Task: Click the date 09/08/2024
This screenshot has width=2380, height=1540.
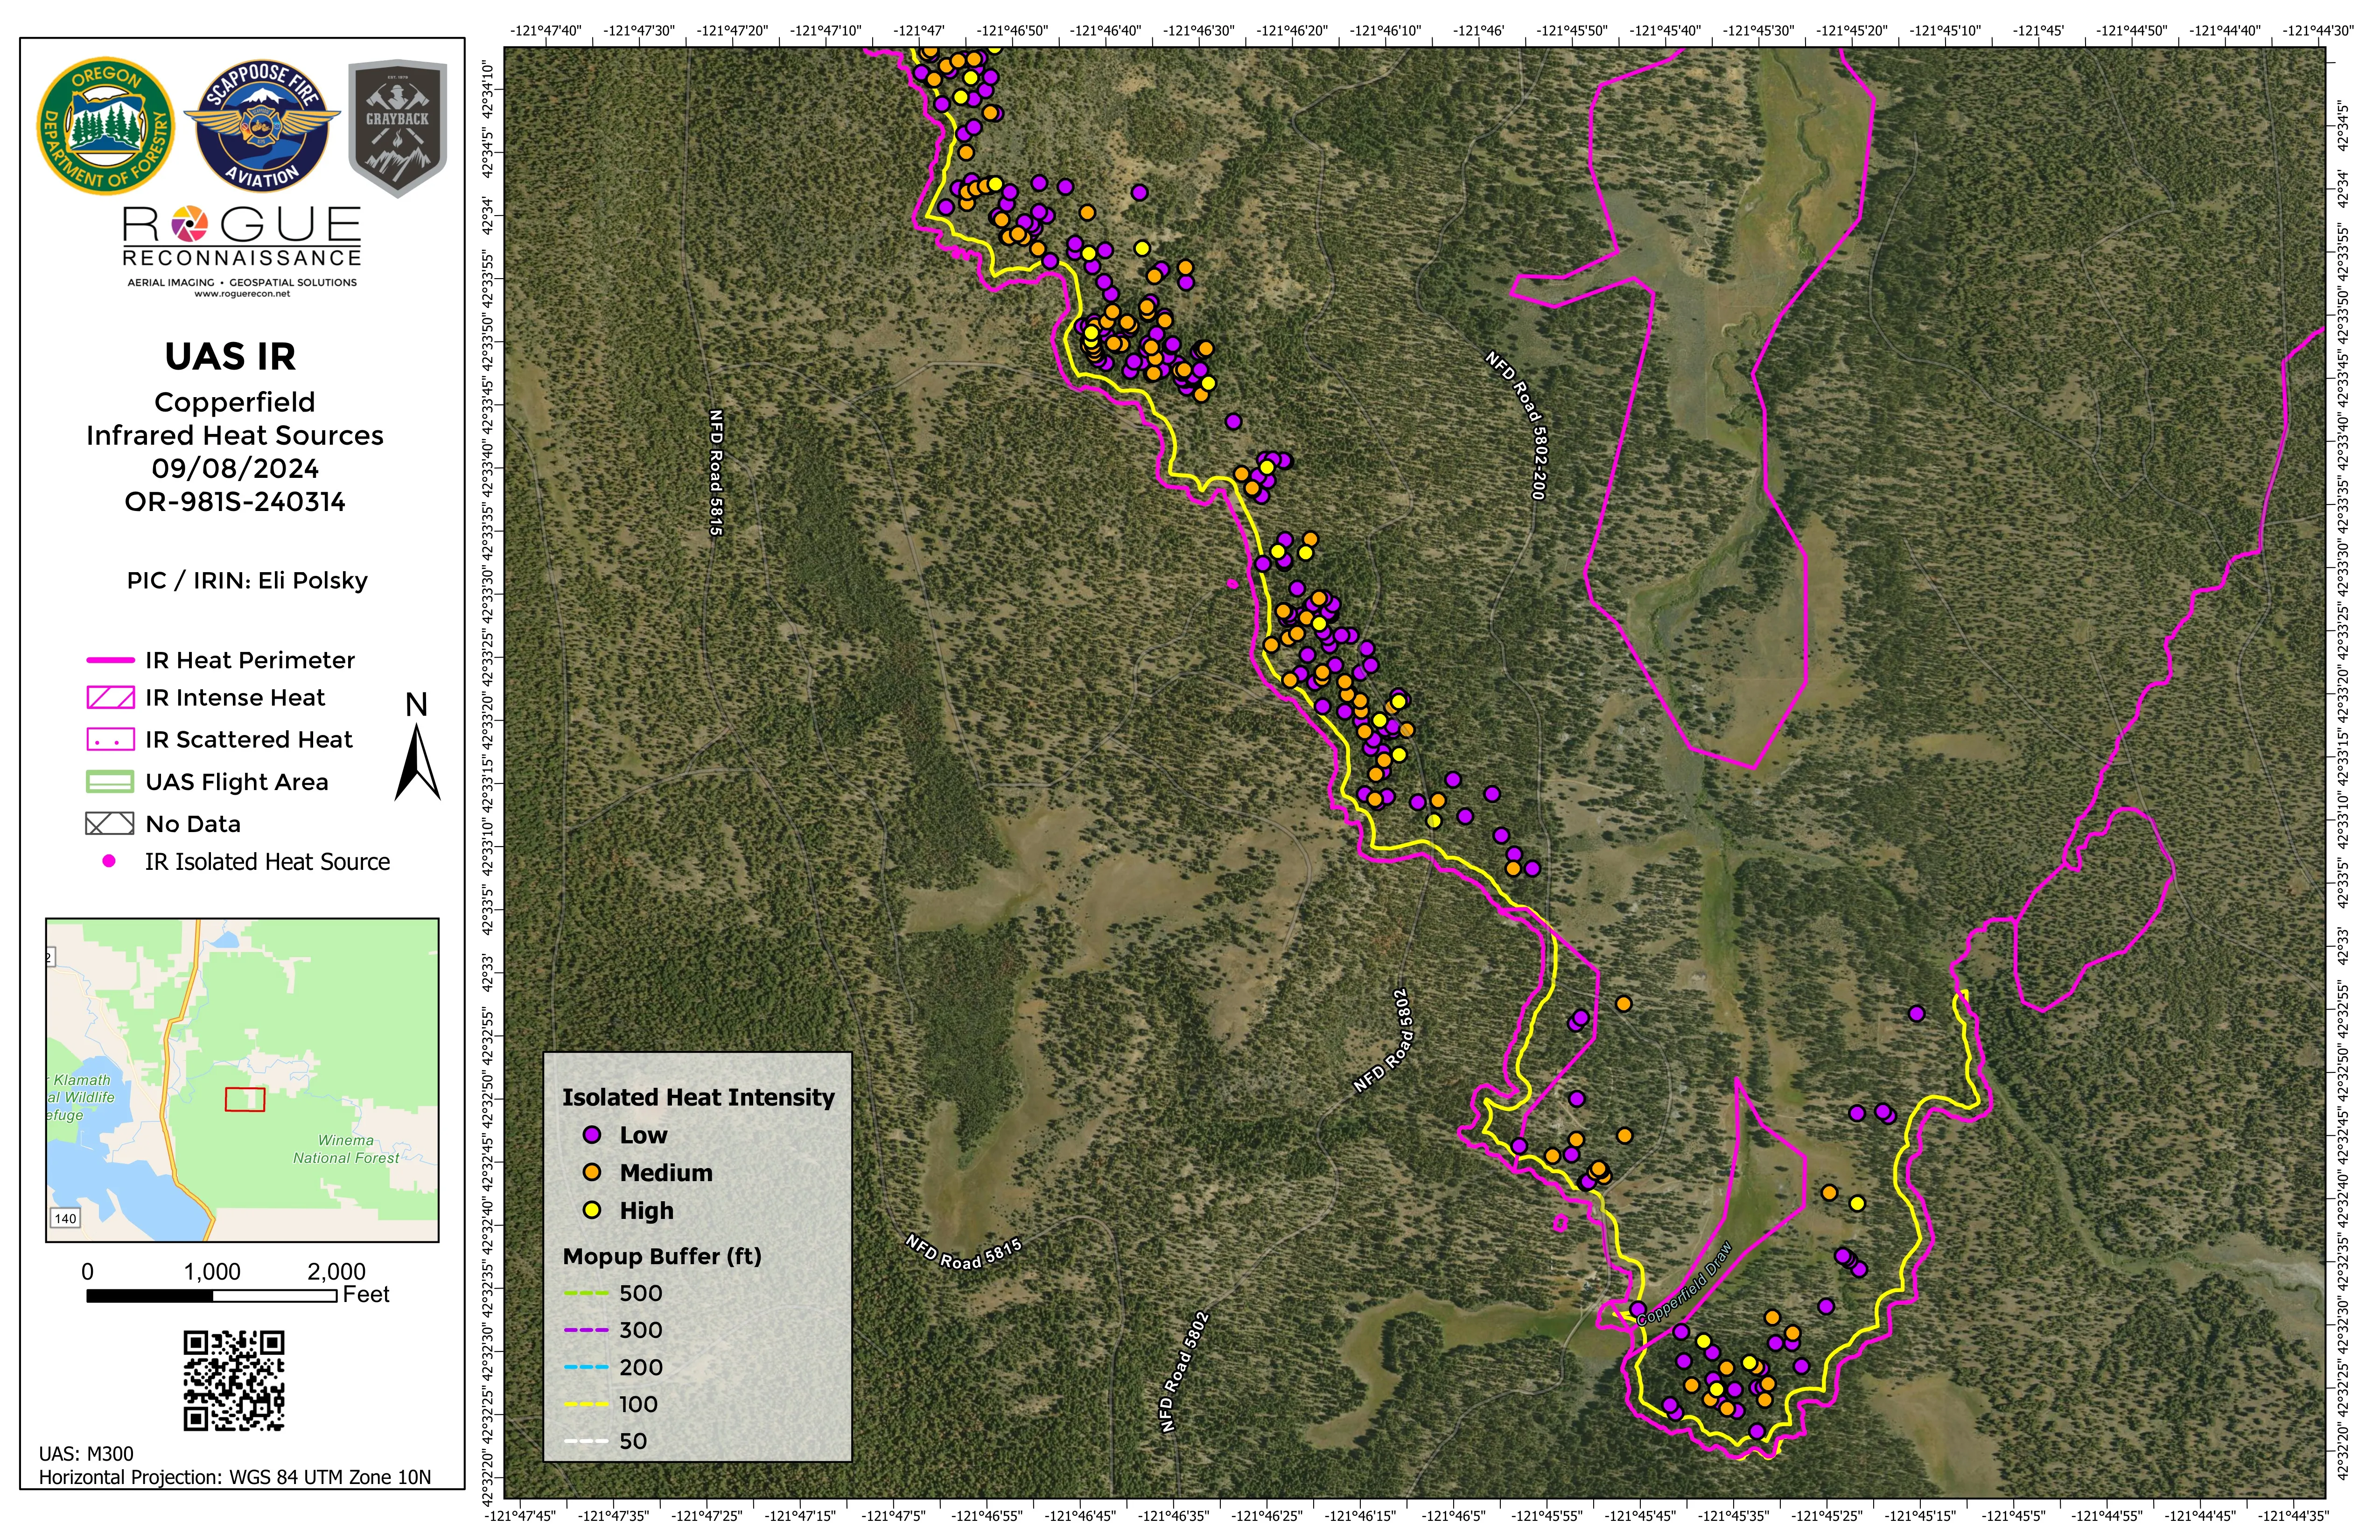Action: click(235, 468)
